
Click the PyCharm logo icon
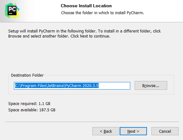point(12,11)
